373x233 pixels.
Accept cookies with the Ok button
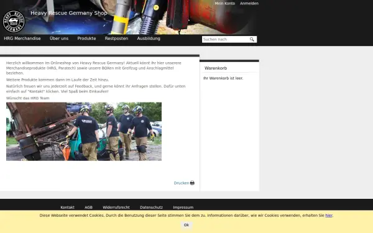coord(186,225)
